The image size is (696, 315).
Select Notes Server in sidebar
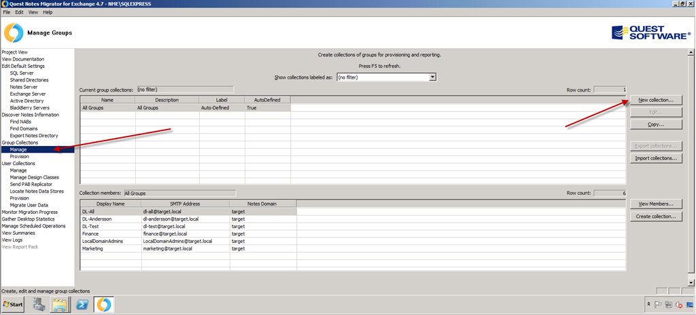pyautogui.click(x=24, y=87)
